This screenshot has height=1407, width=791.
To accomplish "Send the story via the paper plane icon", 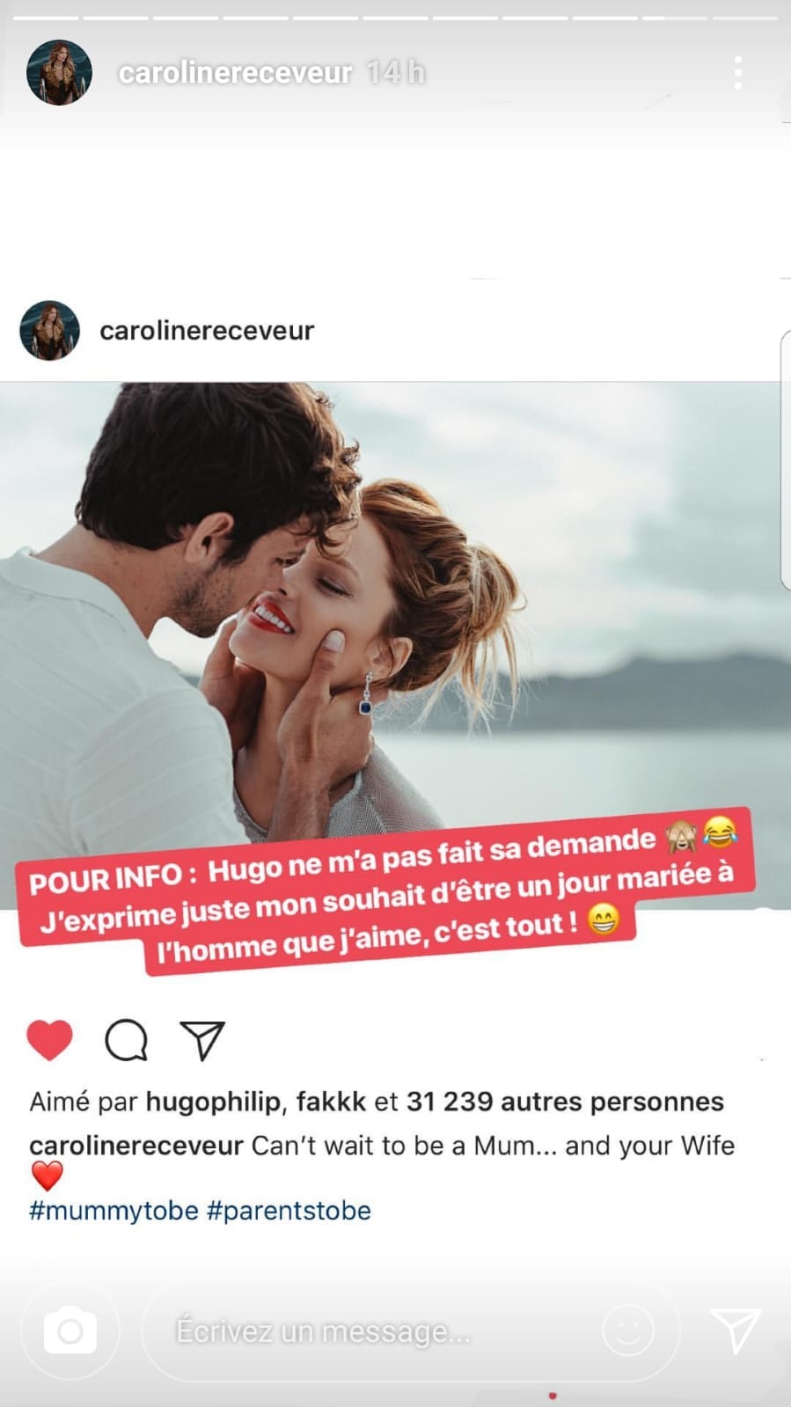I will pyautogui.click(x=736, y=1330).
